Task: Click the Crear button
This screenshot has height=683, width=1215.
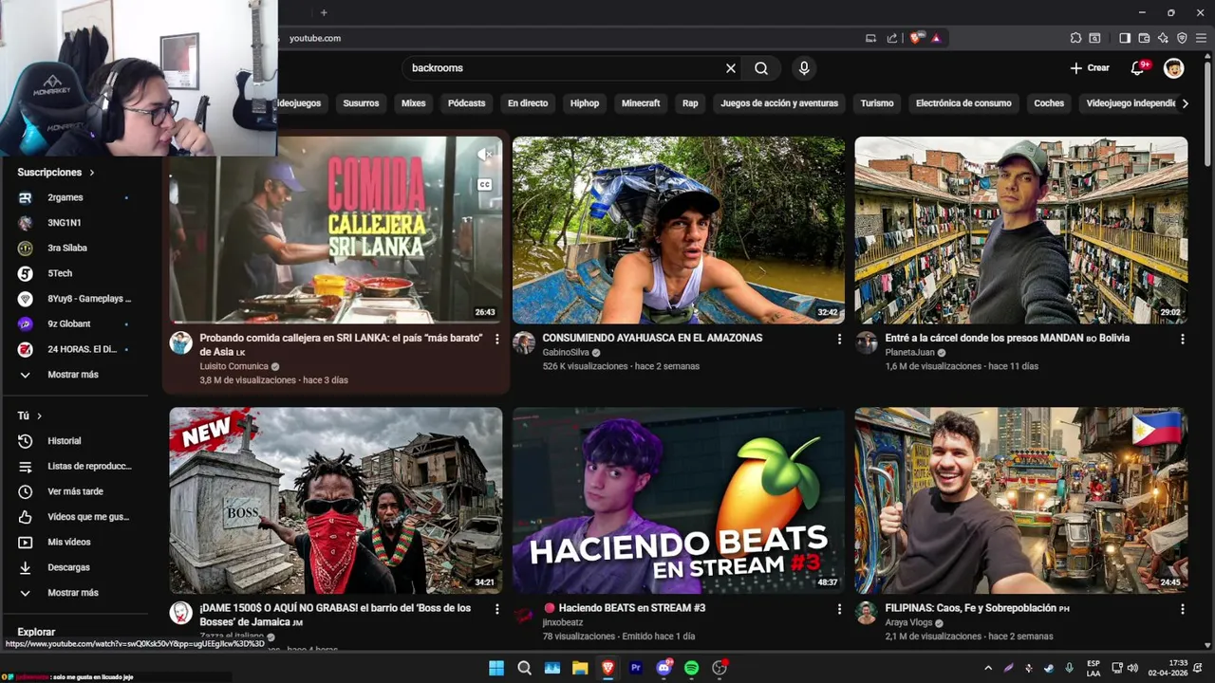Action: coord(1090,68)
